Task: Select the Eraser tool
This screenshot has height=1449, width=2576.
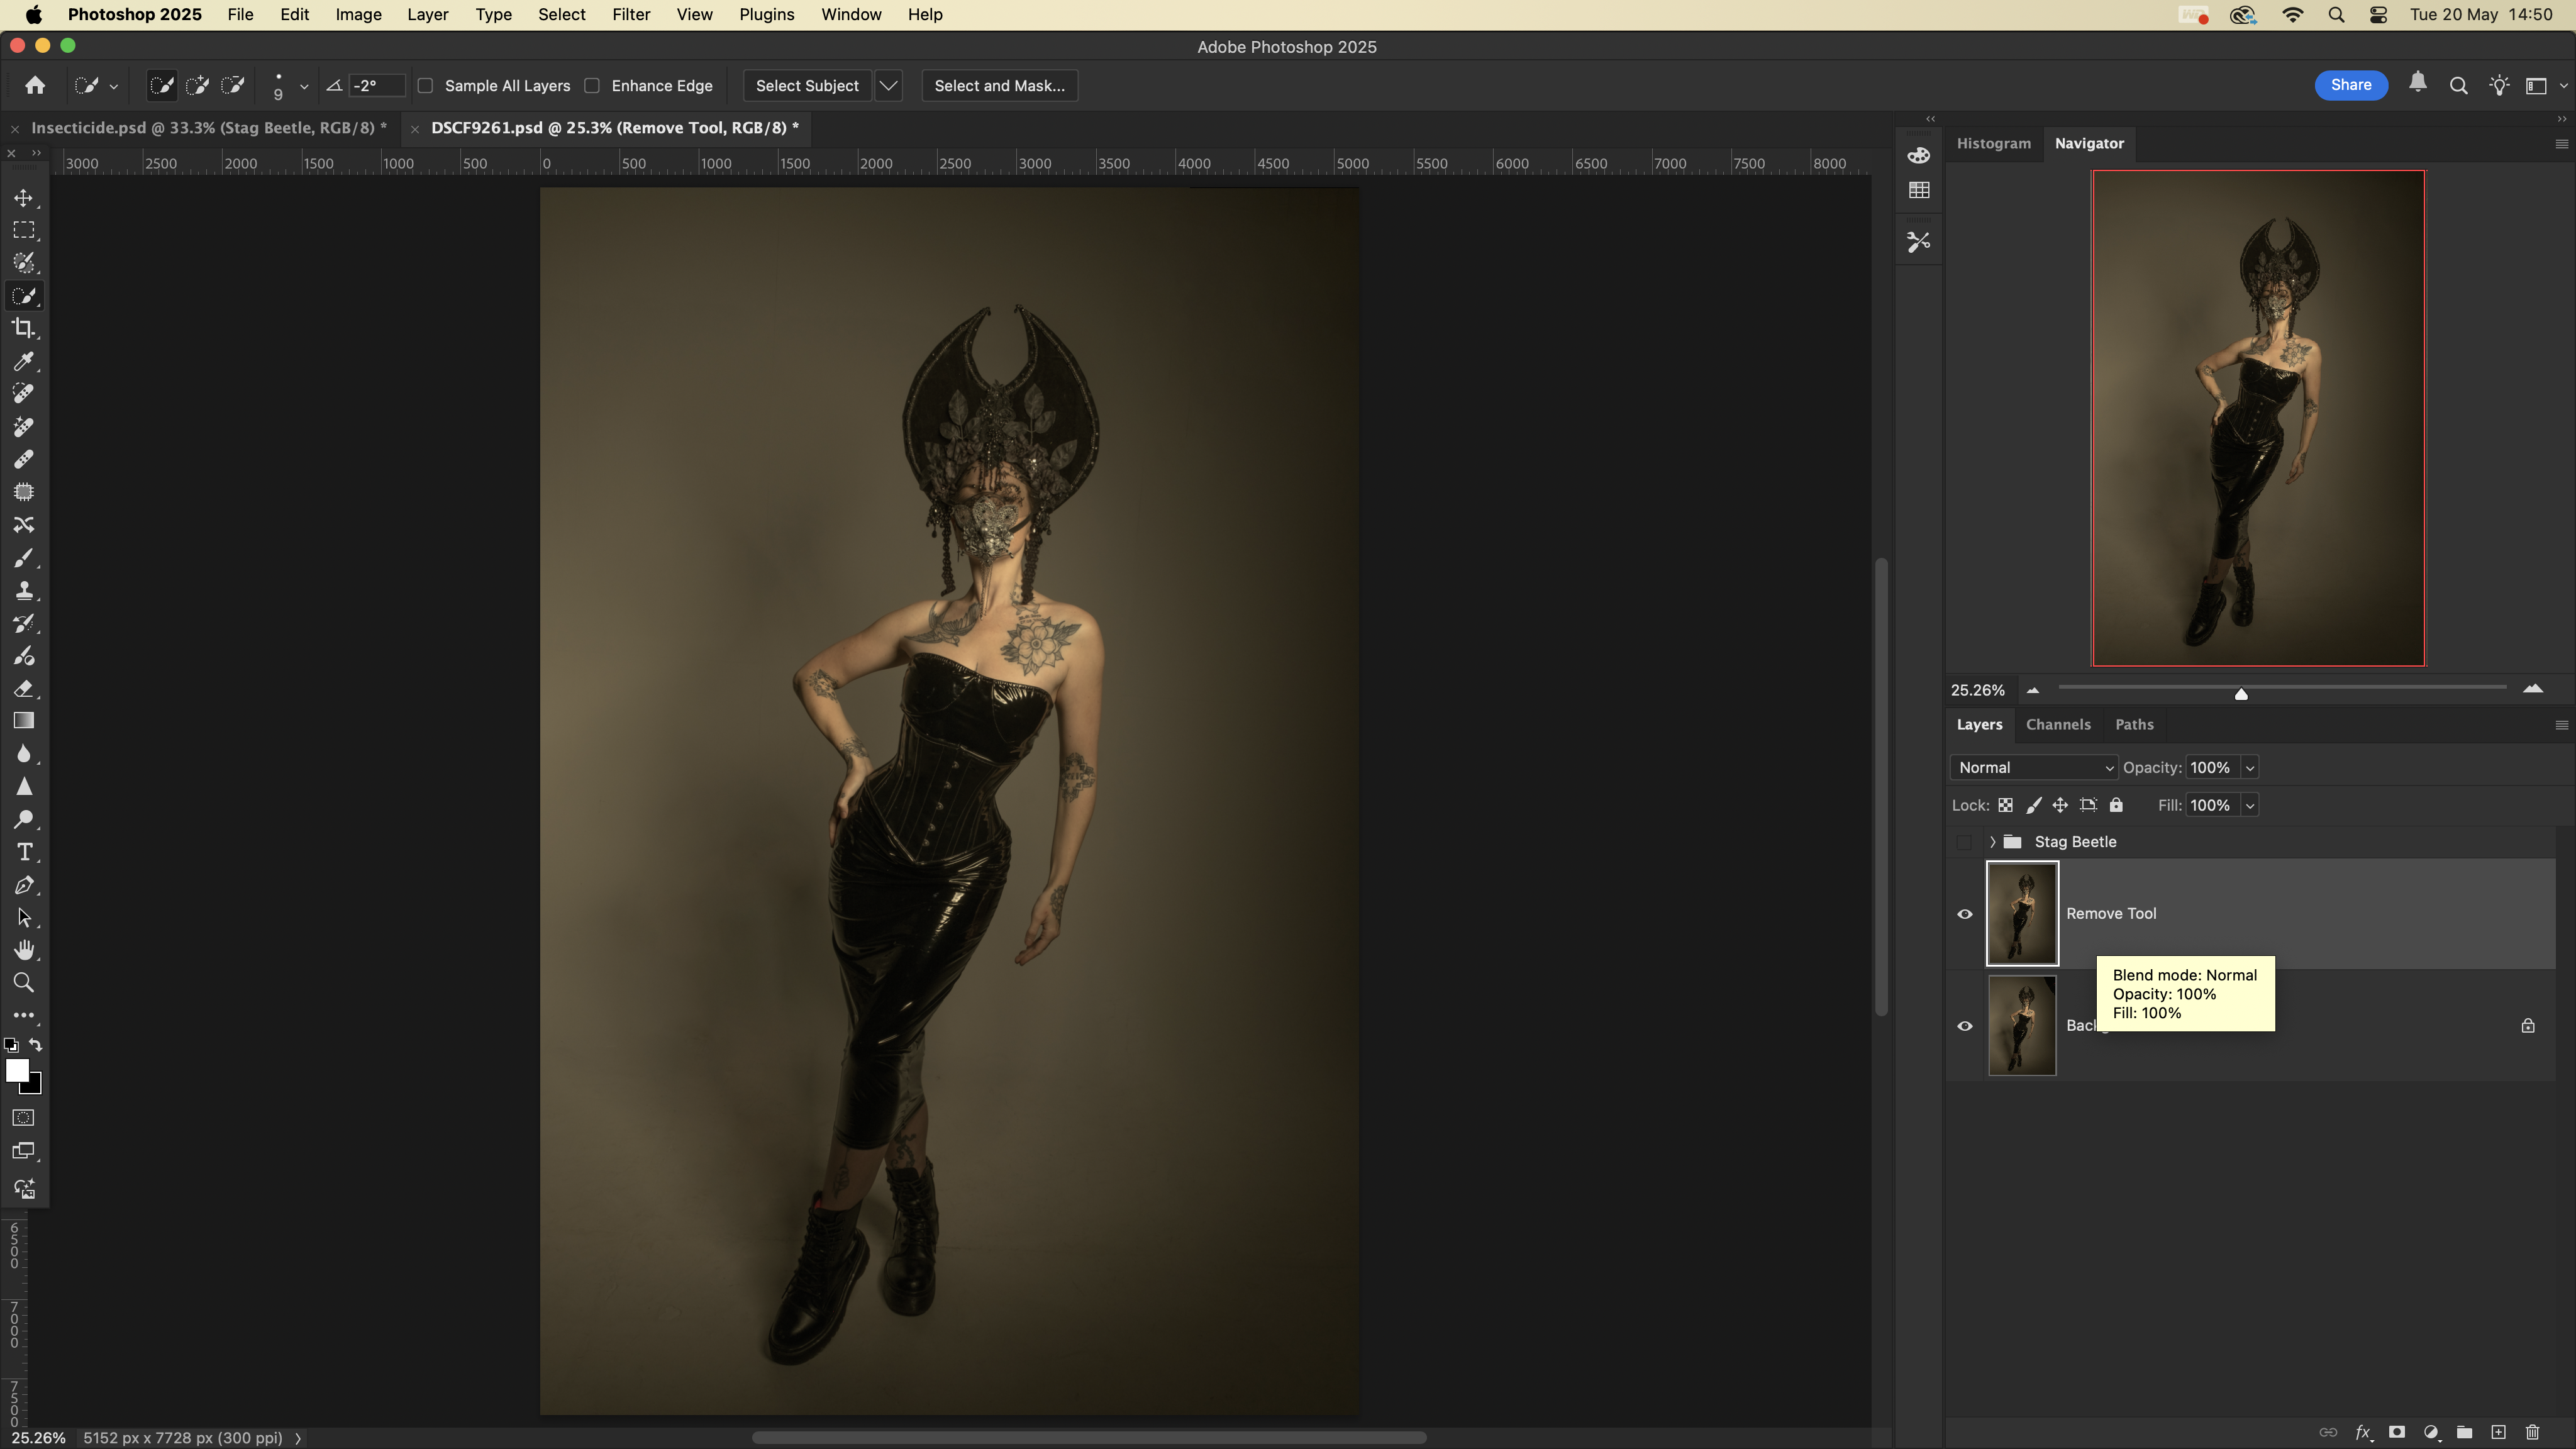Action: pyautogui.click(x=24, y=688)
